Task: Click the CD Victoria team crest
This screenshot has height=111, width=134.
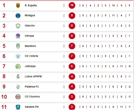Action: 18,56
